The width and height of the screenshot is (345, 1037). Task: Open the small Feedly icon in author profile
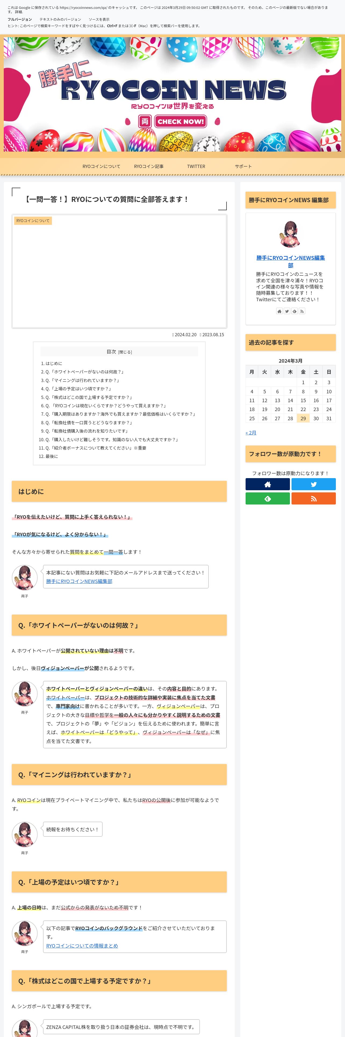coord(294,311)
